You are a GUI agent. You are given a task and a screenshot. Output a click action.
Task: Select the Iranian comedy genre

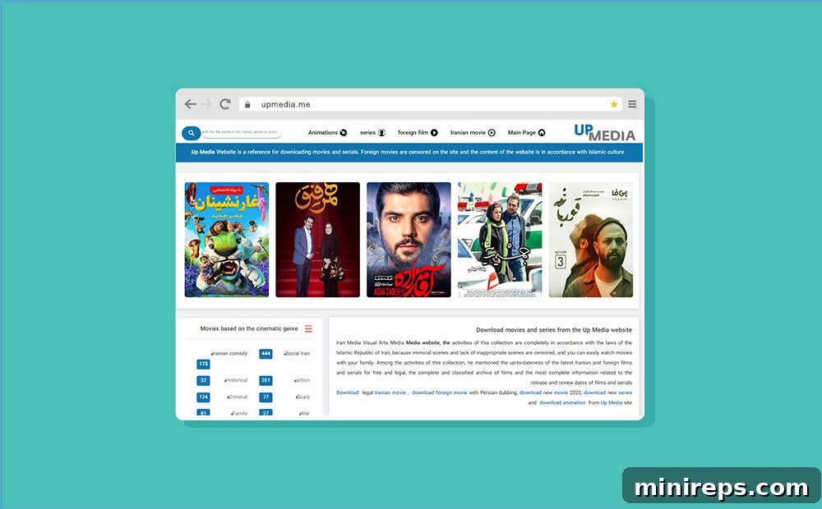[x=229, y=354]
